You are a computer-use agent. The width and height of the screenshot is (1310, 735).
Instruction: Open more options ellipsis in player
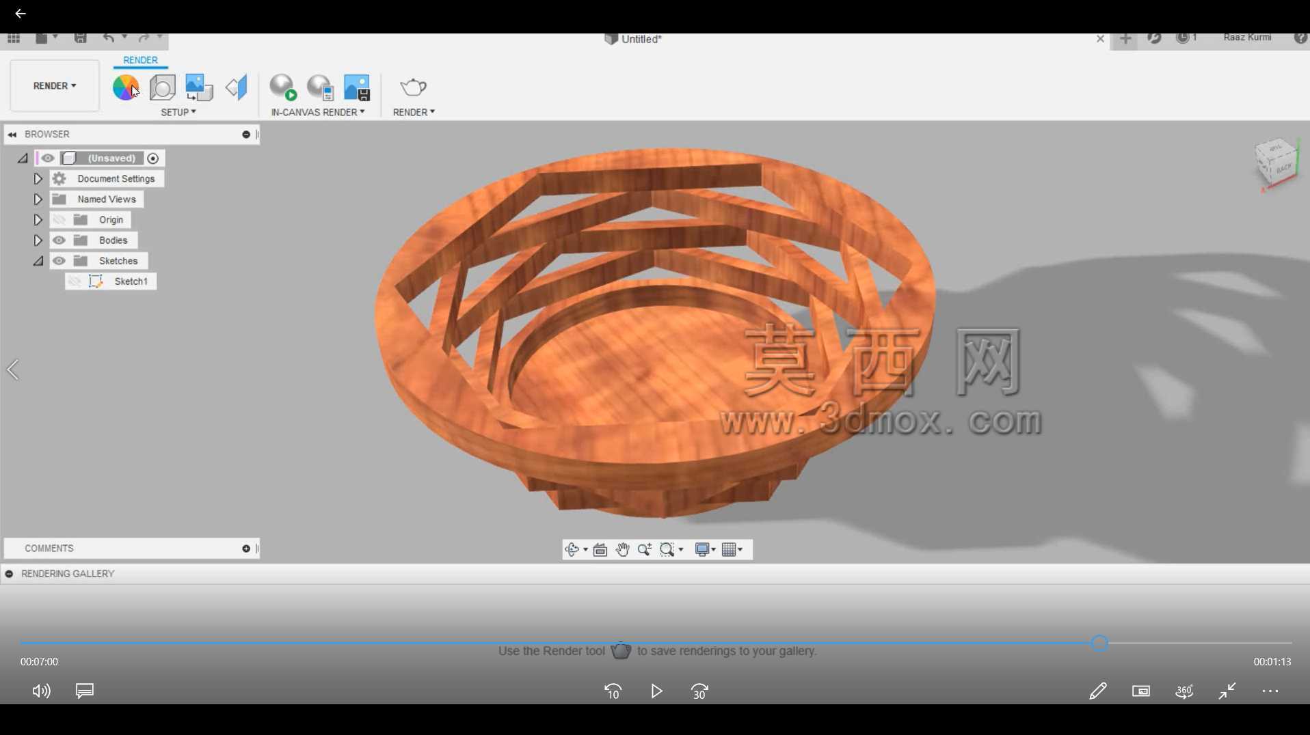click(1270, 691)
